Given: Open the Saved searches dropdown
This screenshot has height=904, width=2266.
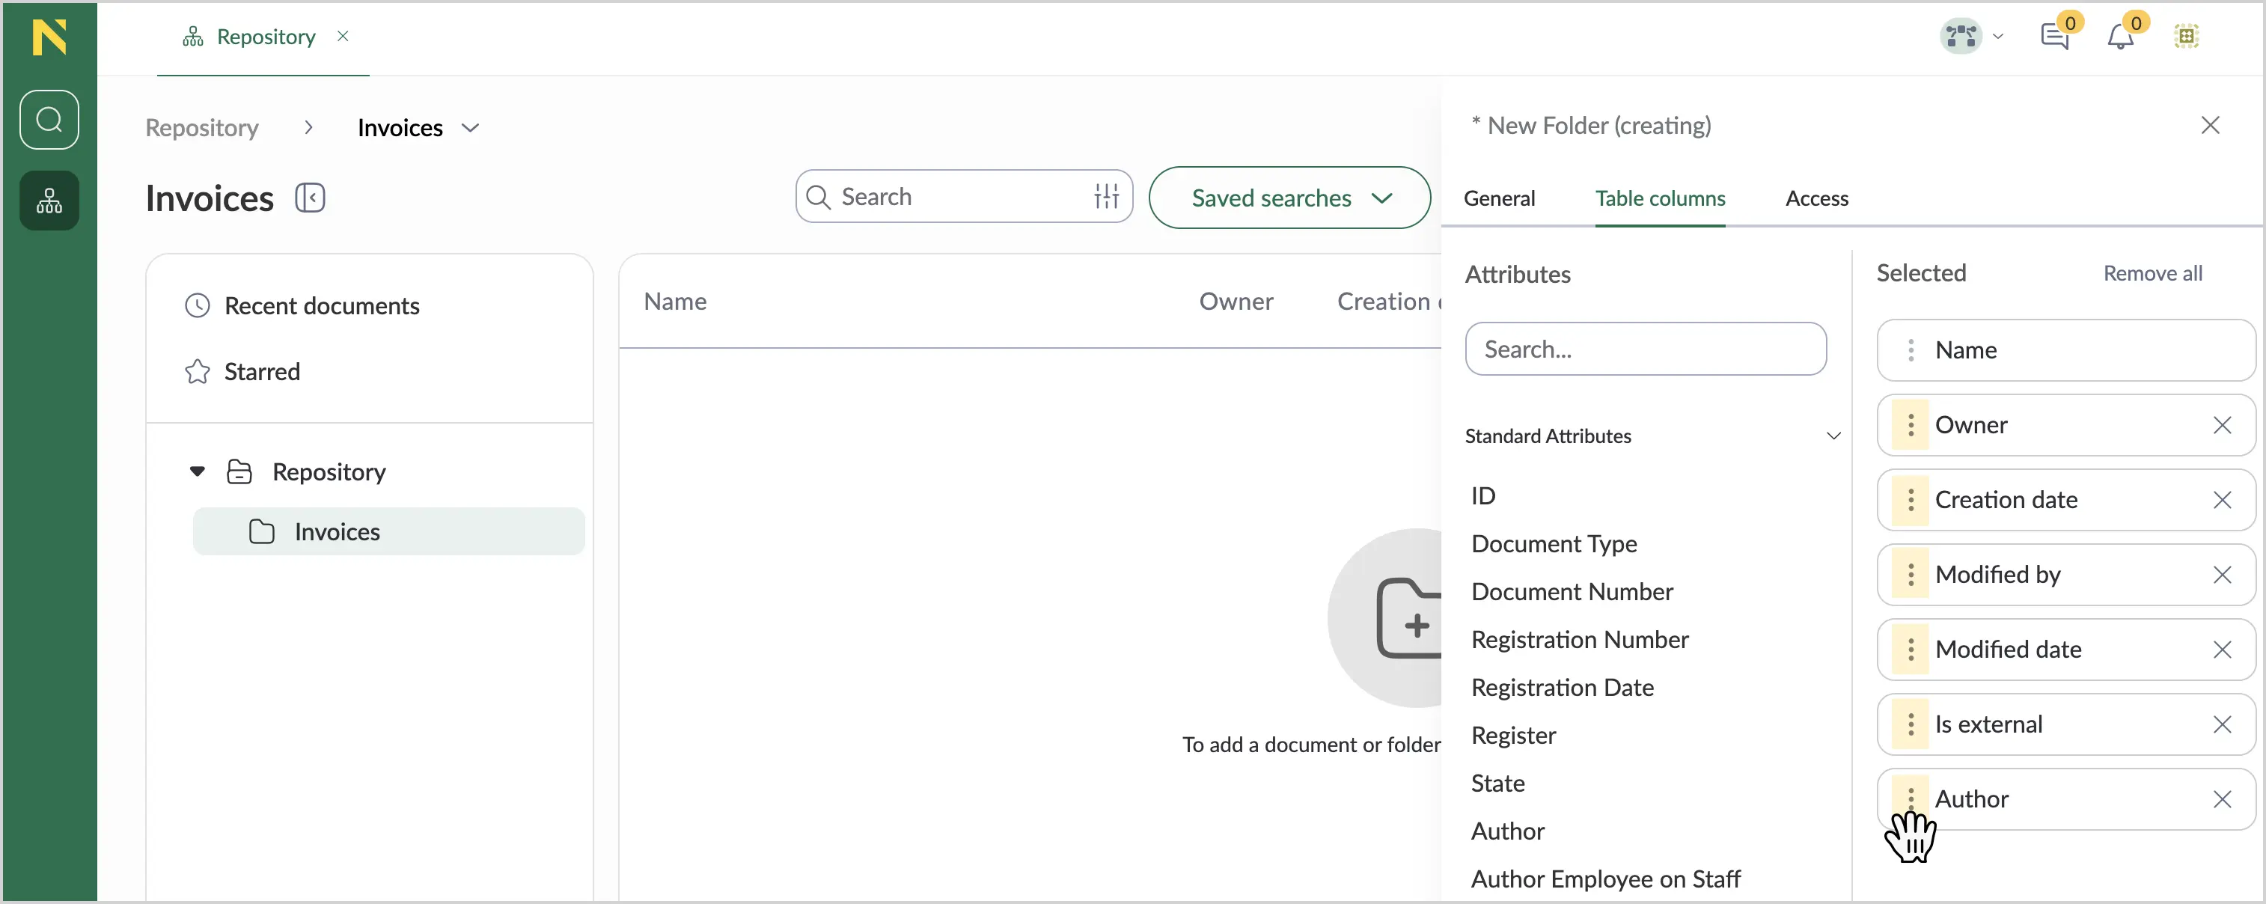Looking at the screenshot, I should pyautogui.click(x=1289, y=198).
